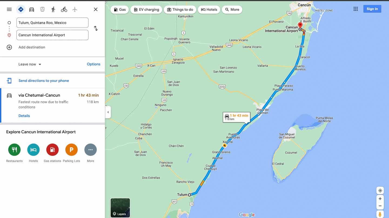Click the Cozumel map label
The height and width of the screenshot is (218, 389).
291,153
